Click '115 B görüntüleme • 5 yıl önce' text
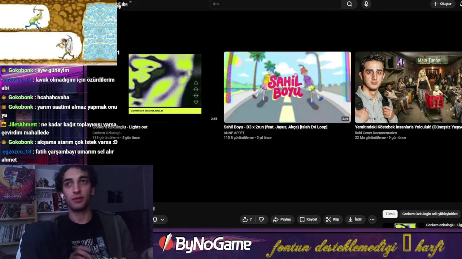Viewport: 462px width, 259px height. (248, 137)
